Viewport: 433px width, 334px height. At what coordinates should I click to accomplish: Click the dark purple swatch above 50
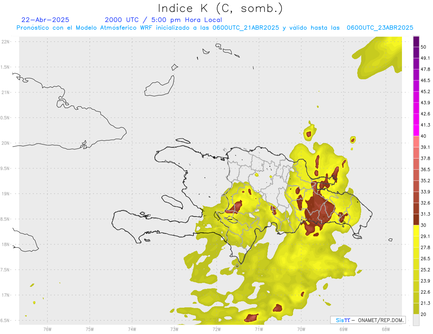[x=416, y=41]
